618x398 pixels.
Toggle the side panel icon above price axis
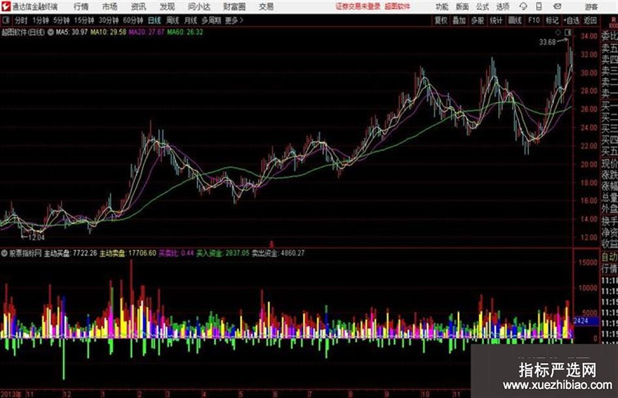(568, 32)
